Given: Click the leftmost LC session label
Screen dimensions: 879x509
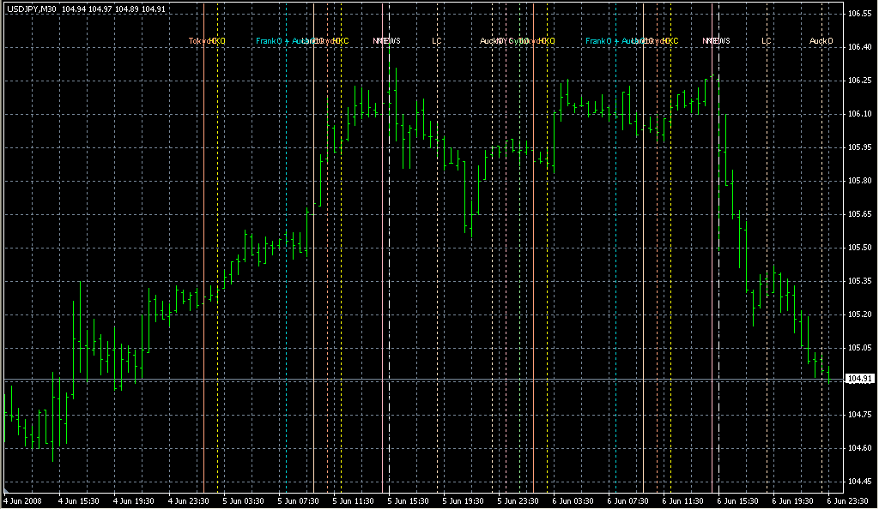Looking at the screenshot, I should (x=437, y=41).
